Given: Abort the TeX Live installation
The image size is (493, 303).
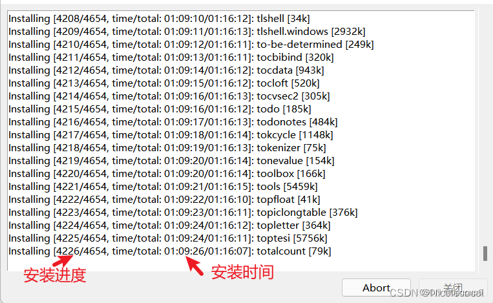Looking at the screenshot, I should 376,287.
